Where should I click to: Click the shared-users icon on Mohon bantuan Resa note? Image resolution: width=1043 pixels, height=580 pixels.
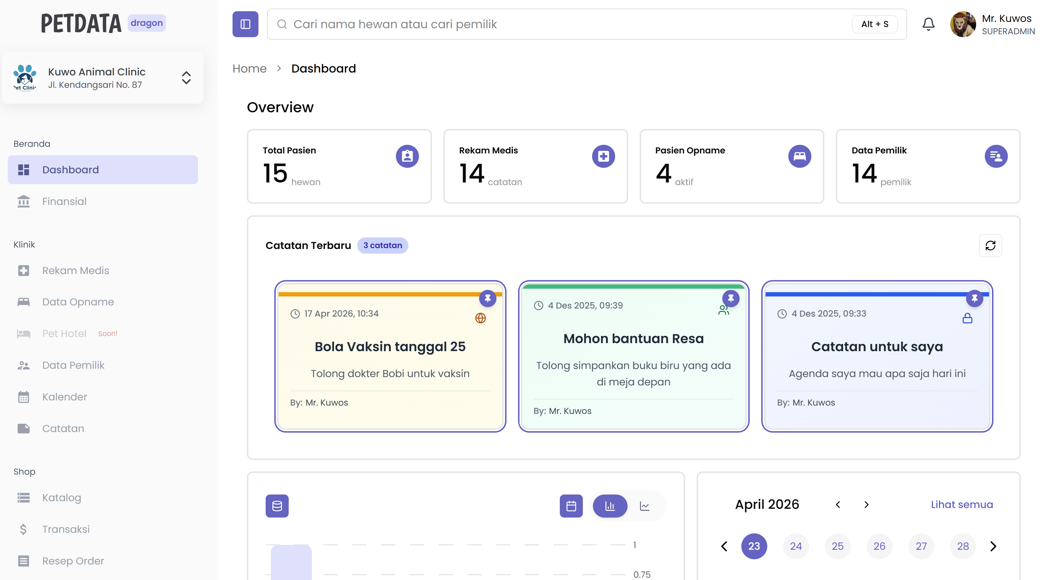pyautogui.click(x=723, y=311)
